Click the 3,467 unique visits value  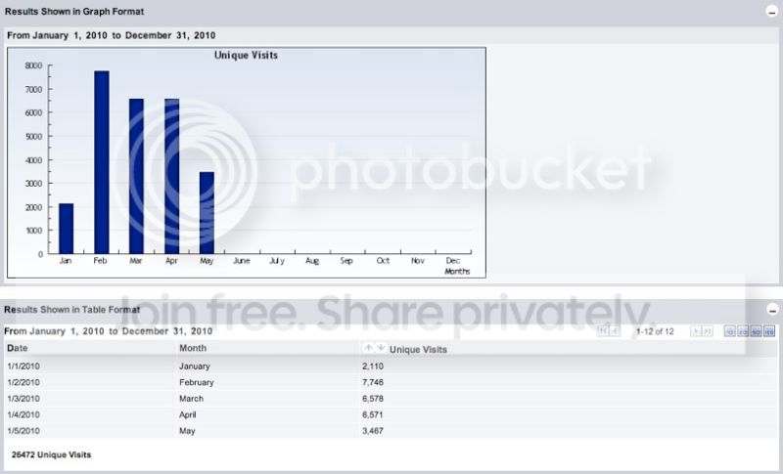tap(373, 431)
